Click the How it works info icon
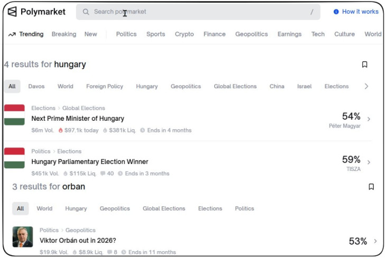386x258 pixels. point(336,12)
